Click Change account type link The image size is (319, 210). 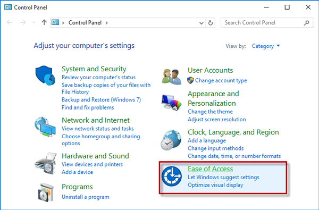pos(221,81)
